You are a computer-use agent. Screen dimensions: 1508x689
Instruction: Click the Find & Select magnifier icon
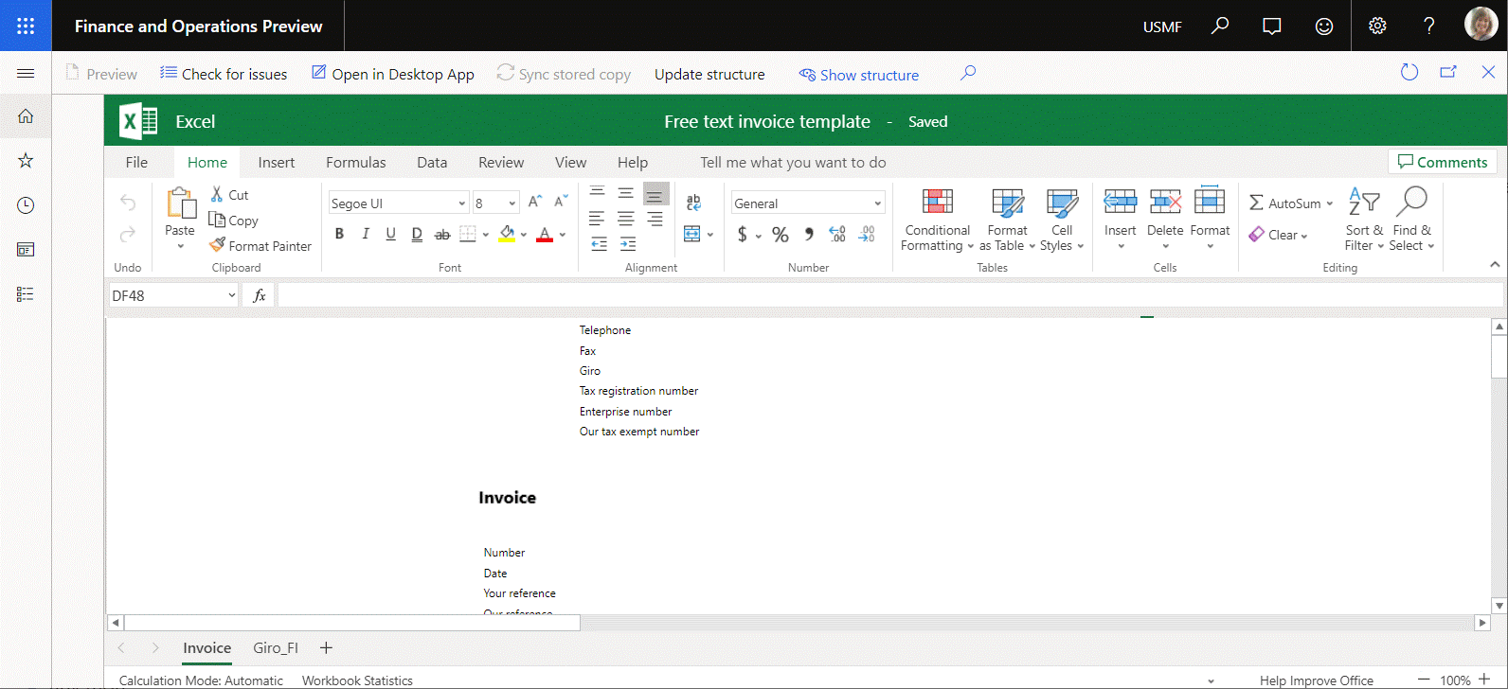pos(1411,202)
